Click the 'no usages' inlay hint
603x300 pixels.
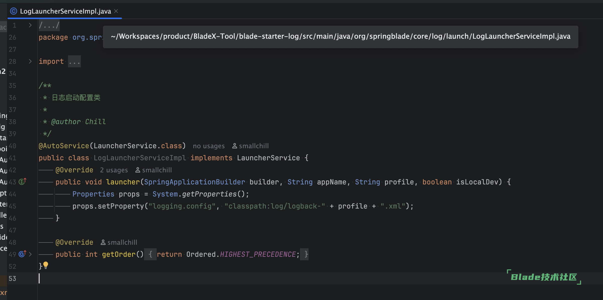click(209, 146)
